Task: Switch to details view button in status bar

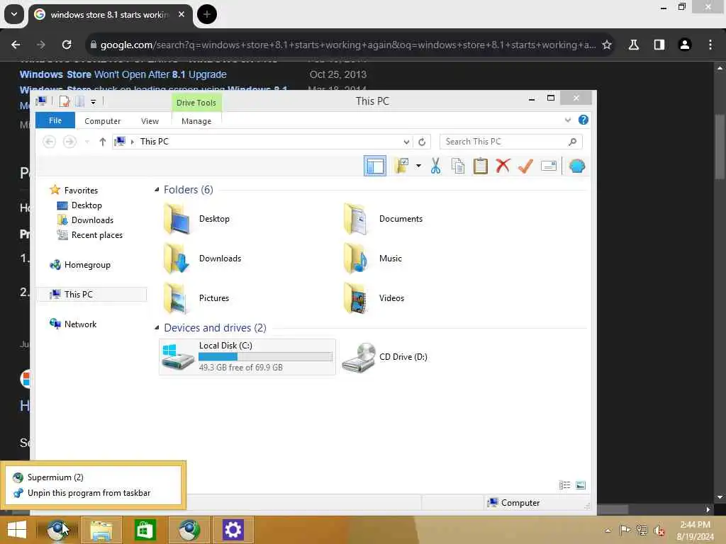Action: (x=564, y=485)
